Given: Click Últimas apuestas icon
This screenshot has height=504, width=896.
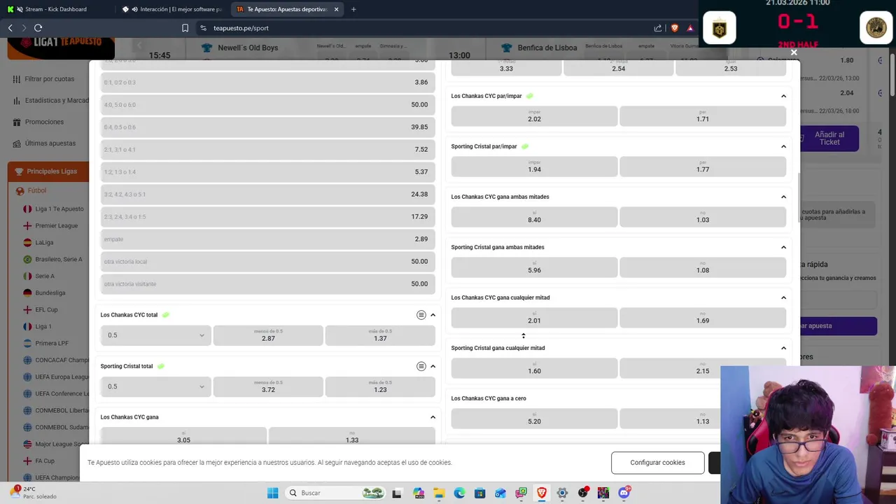Looking at the screenshot, I should coord(16,143).
